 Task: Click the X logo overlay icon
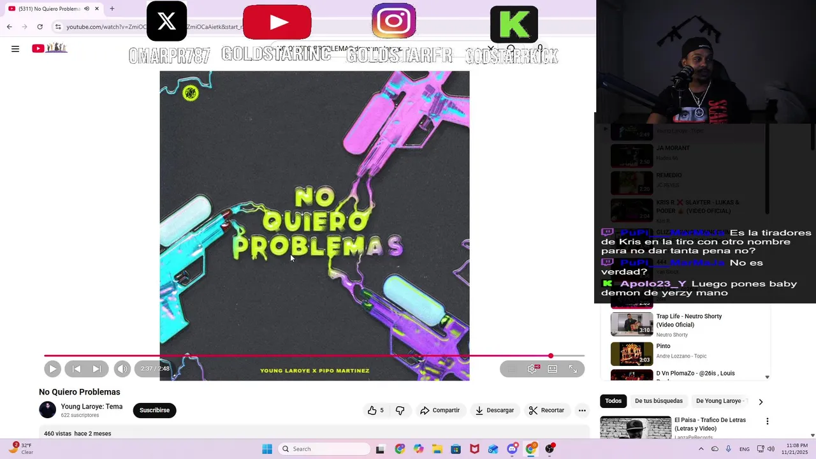tap(167, 21)
